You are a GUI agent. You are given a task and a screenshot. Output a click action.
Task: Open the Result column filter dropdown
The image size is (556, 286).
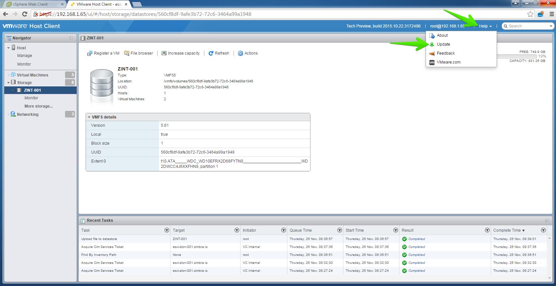click(487, 230)
